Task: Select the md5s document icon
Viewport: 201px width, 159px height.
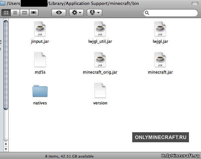Action: (x=40, y=60)
